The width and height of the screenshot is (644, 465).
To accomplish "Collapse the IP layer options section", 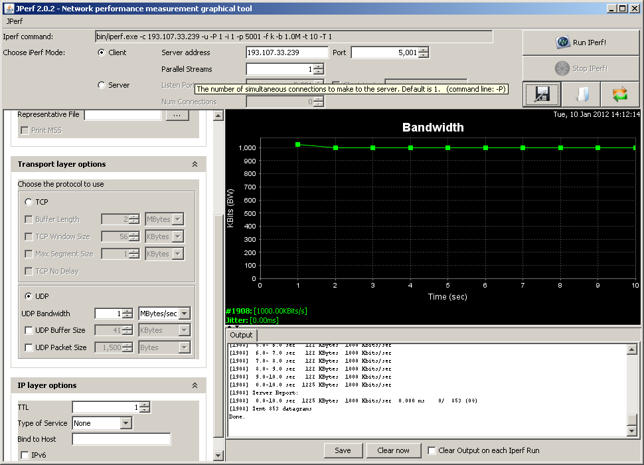I will click(195, 385).
